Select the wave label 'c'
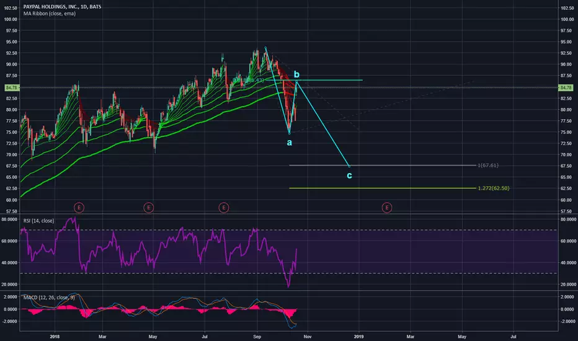The image size is (578, 341). (349, 175)
